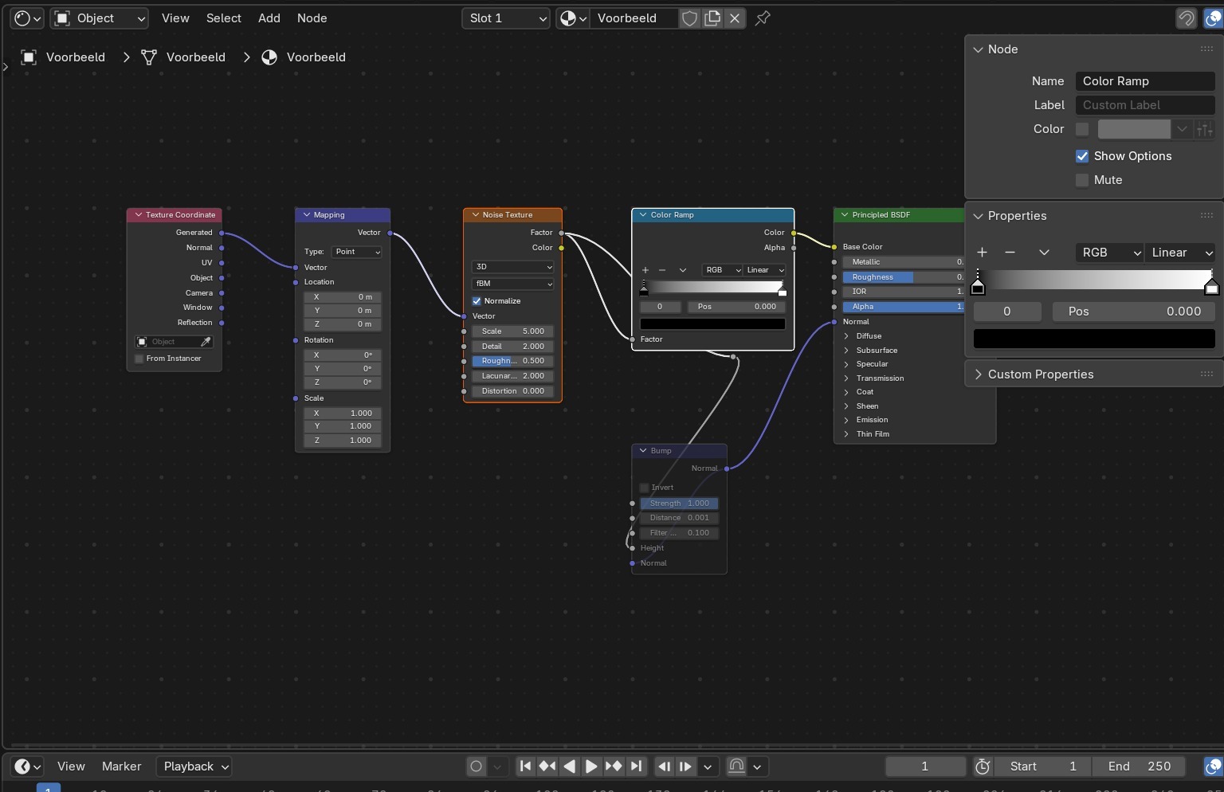
Task: Toggle the auto keying record button
Action: tap(477, 766)
